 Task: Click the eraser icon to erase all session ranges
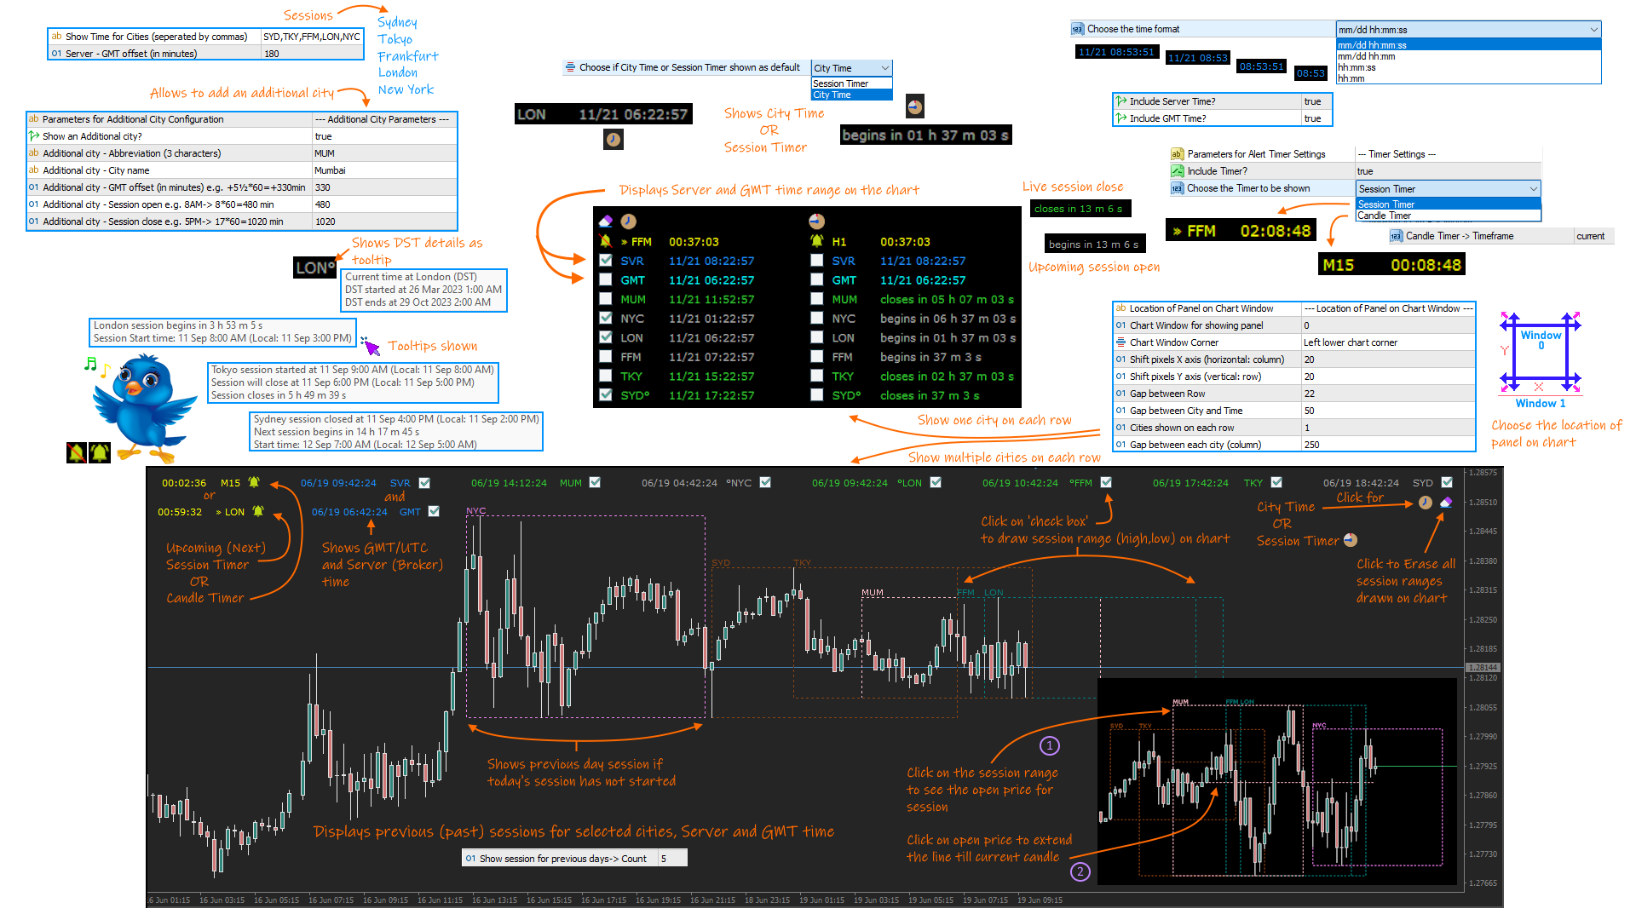pos(1445,503)
